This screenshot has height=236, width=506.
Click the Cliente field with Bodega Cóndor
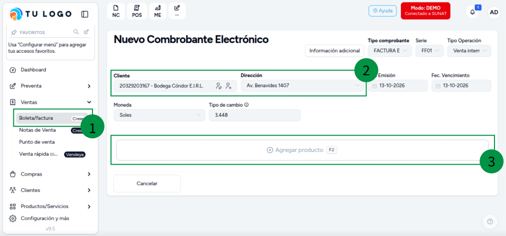tap(175, 86)
